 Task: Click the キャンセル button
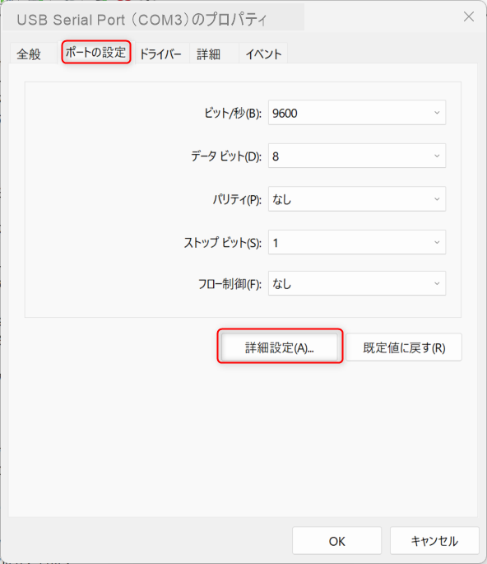coord(434,541)
